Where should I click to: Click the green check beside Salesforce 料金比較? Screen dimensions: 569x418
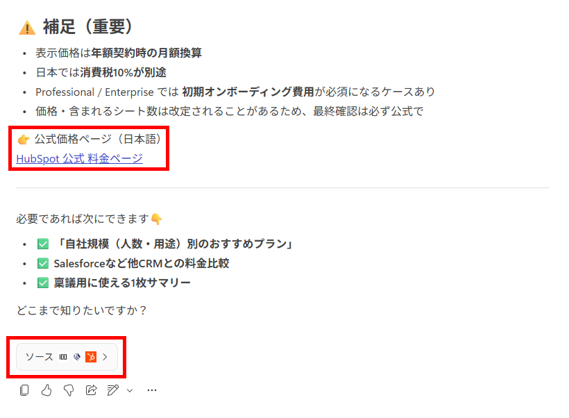tap(43, 263)
